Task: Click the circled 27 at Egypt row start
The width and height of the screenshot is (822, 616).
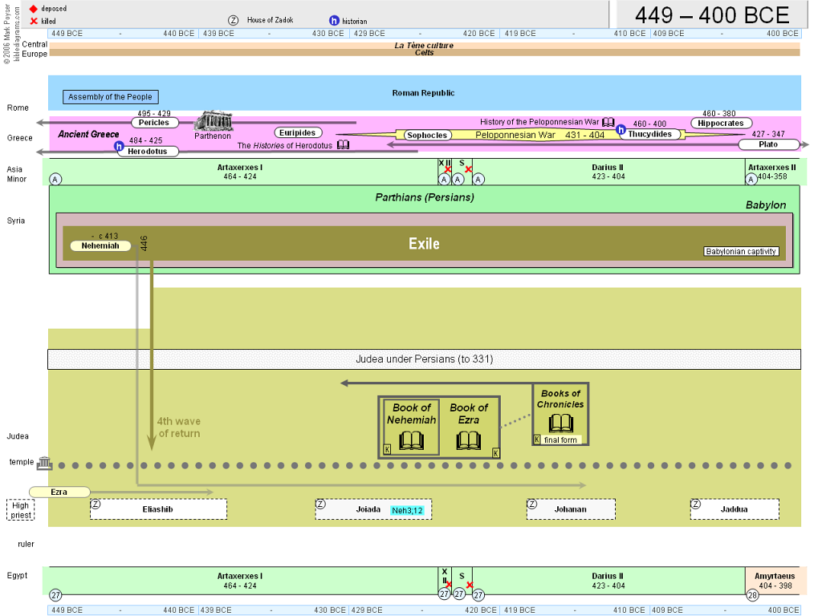Action: tap(55, 595)
